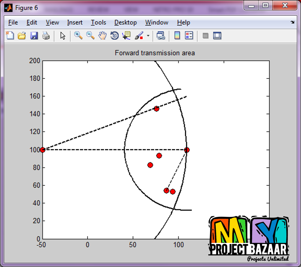
Task: Open the Insert menu
Action: 75,22
